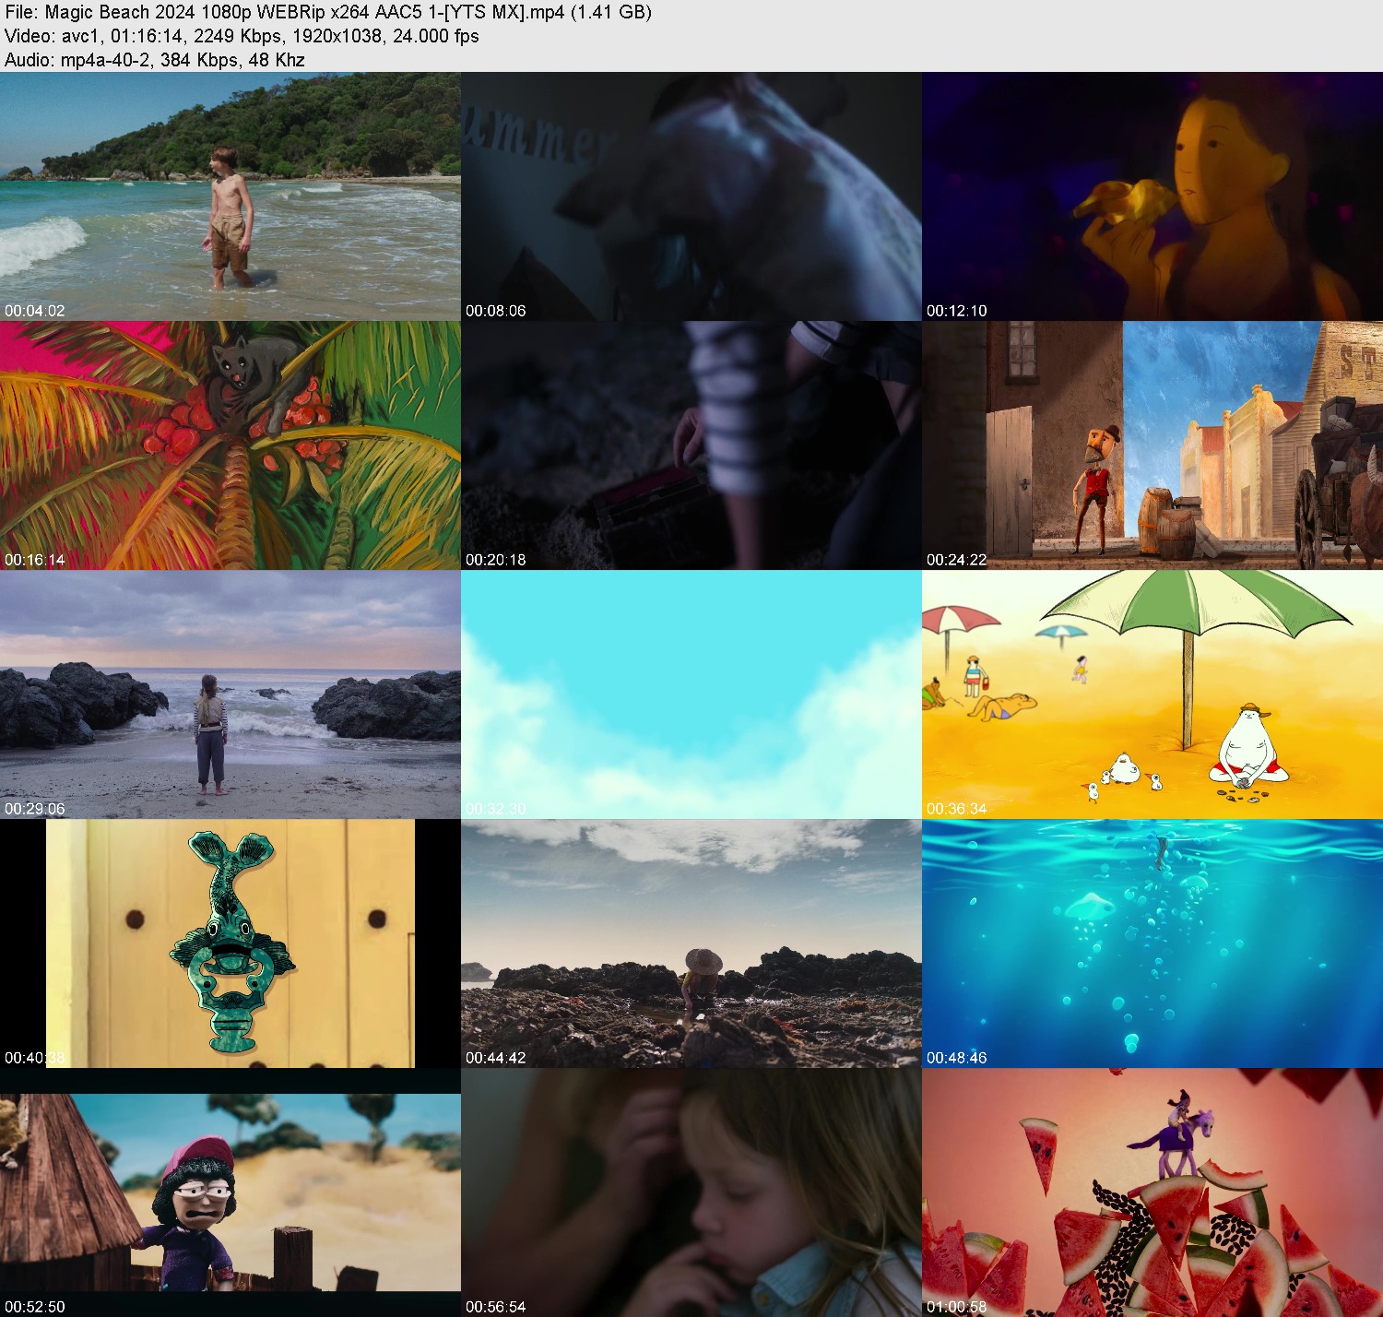Image resolution: width=1383 pixels, height=1317 pixels.
Task: Click the file name line 'Magic Beach 2024 1080p WEBRip'
Action: point(328,12)
